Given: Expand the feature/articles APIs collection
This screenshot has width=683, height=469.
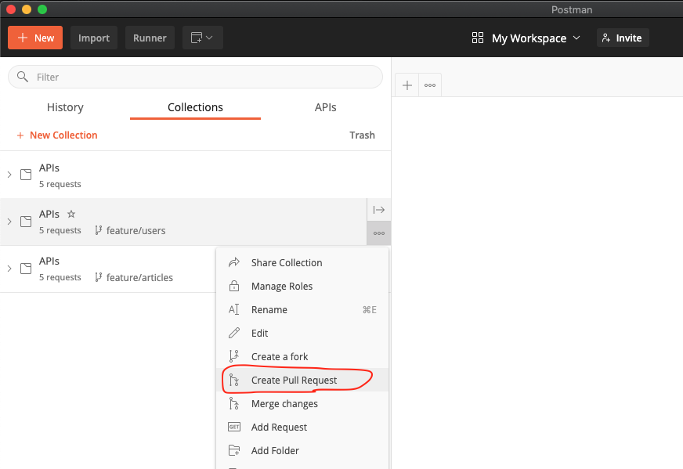Looking at the screenshot, I should [x=9, y=269].
